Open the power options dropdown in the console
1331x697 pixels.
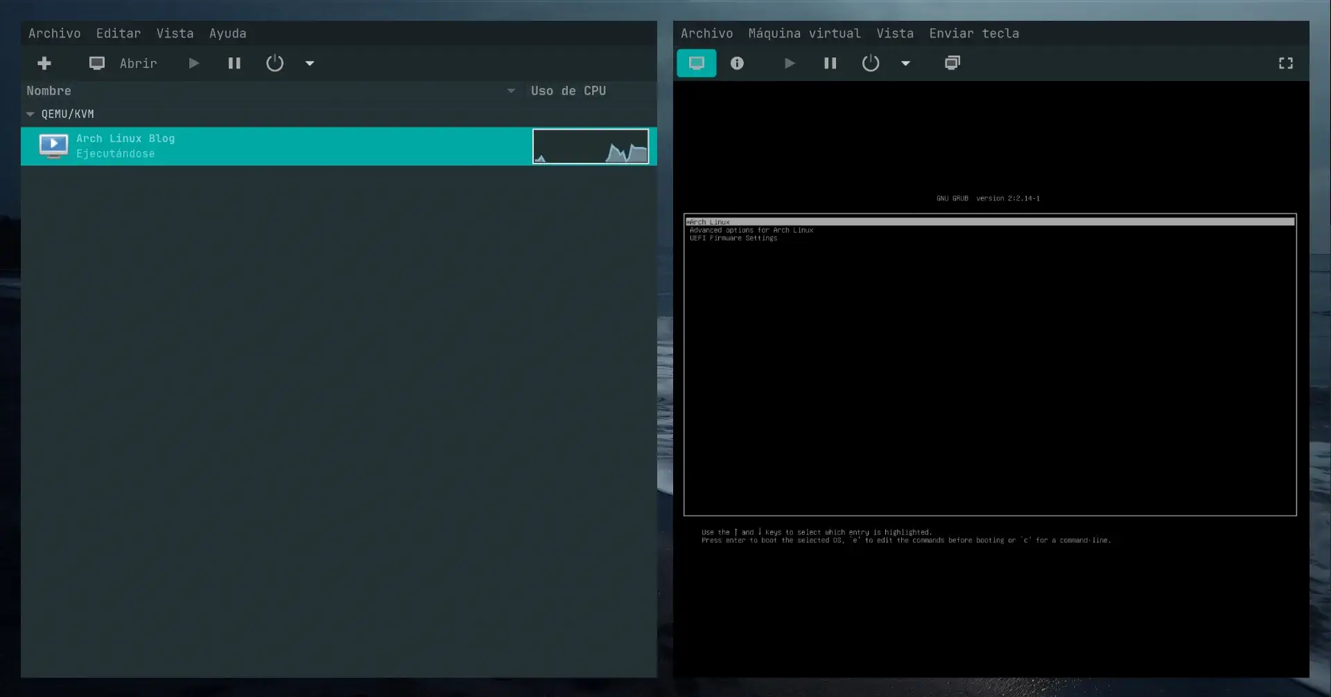[x=905, y=63]
